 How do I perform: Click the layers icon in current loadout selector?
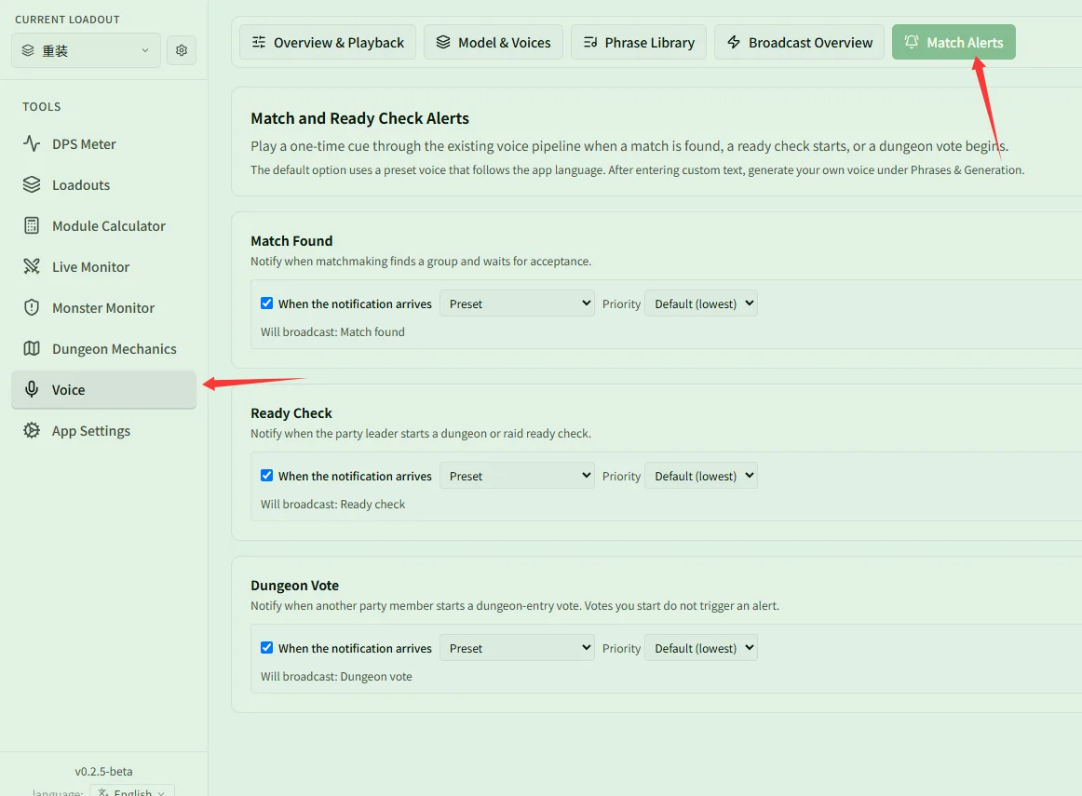pyautogui.click(x=28, y=50)
